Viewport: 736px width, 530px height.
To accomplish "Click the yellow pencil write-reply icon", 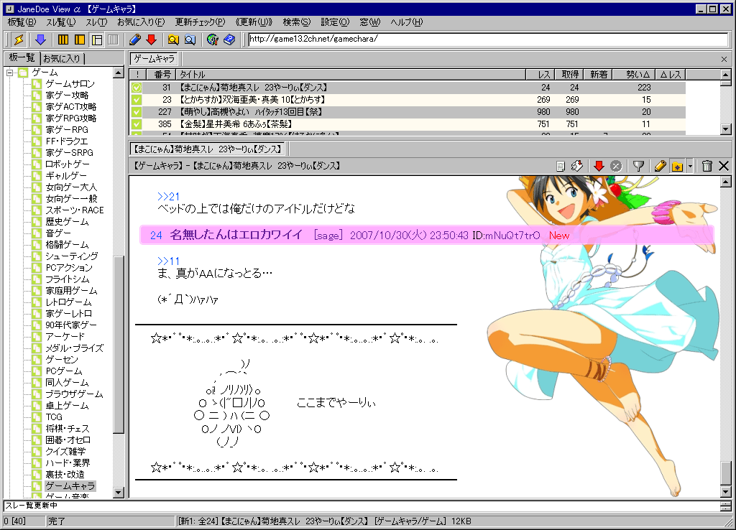I will [x=660, y=166].
